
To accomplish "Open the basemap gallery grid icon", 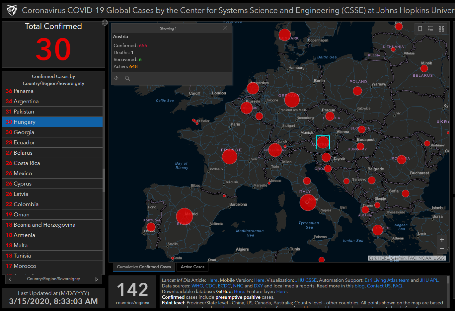I will coord(441,29).
